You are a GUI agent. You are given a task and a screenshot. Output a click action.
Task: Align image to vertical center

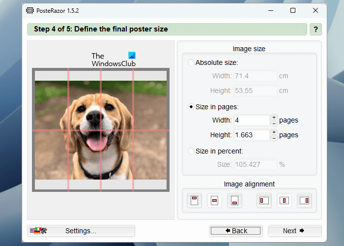pos(214,200)
